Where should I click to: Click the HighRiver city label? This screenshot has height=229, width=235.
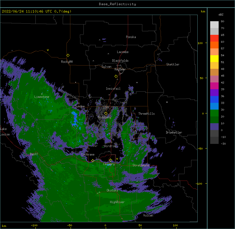pyautogui.click(x=117, y=202)
